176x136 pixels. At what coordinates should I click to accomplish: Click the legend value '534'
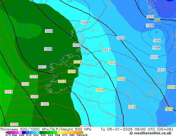click(x=43, y=135)
